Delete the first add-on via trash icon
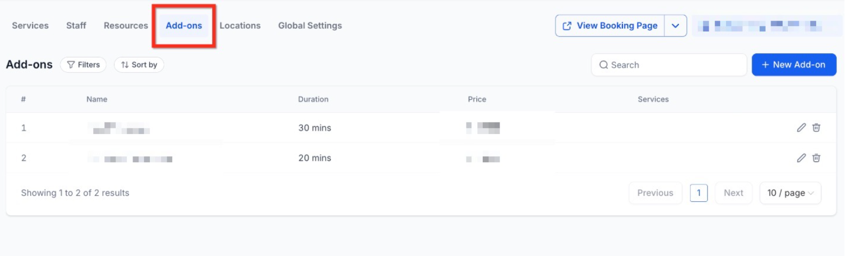 (x=816, y=128)
